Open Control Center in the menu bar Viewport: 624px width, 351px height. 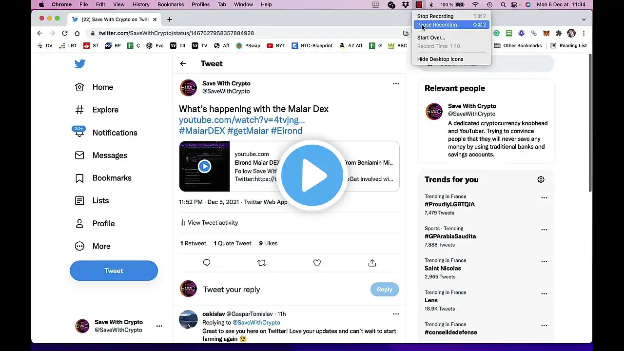point(514,4)
